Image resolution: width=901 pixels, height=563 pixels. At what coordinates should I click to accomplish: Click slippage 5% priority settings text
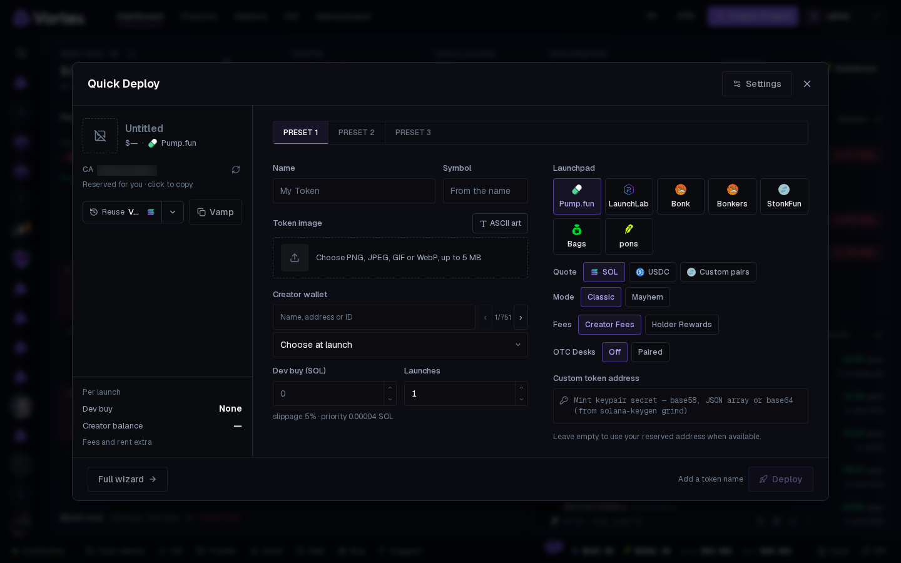(x=333, y=417)
